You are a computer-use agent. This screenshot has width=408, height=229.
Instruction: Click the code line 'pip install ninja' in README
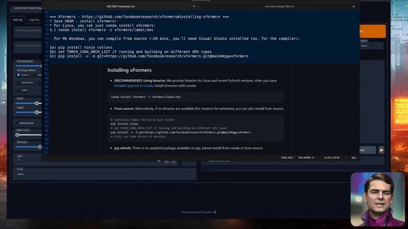coord(124,124)
